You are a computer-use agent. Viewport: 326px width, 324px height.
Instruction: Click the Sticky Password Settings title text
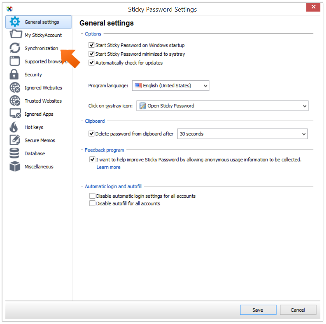click(x=162, y=9)
